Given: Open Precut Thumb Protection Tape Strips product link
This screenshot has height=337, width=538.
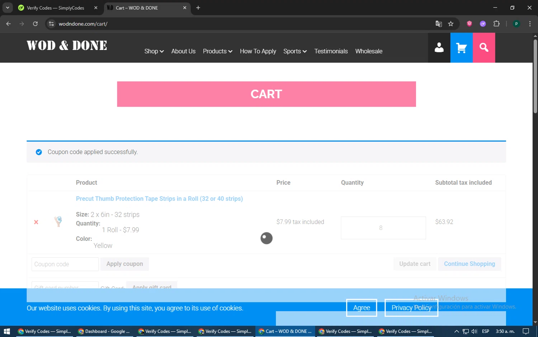Looking at the screenshot, I should 159,199.
